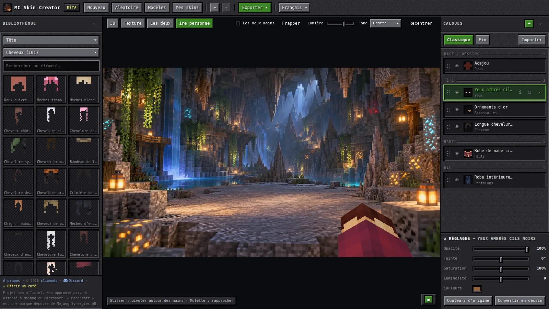This screenshot has height=309, width=549.
Task: Remove the Yeux ambrés layer
Action: [x=539, y=92]
